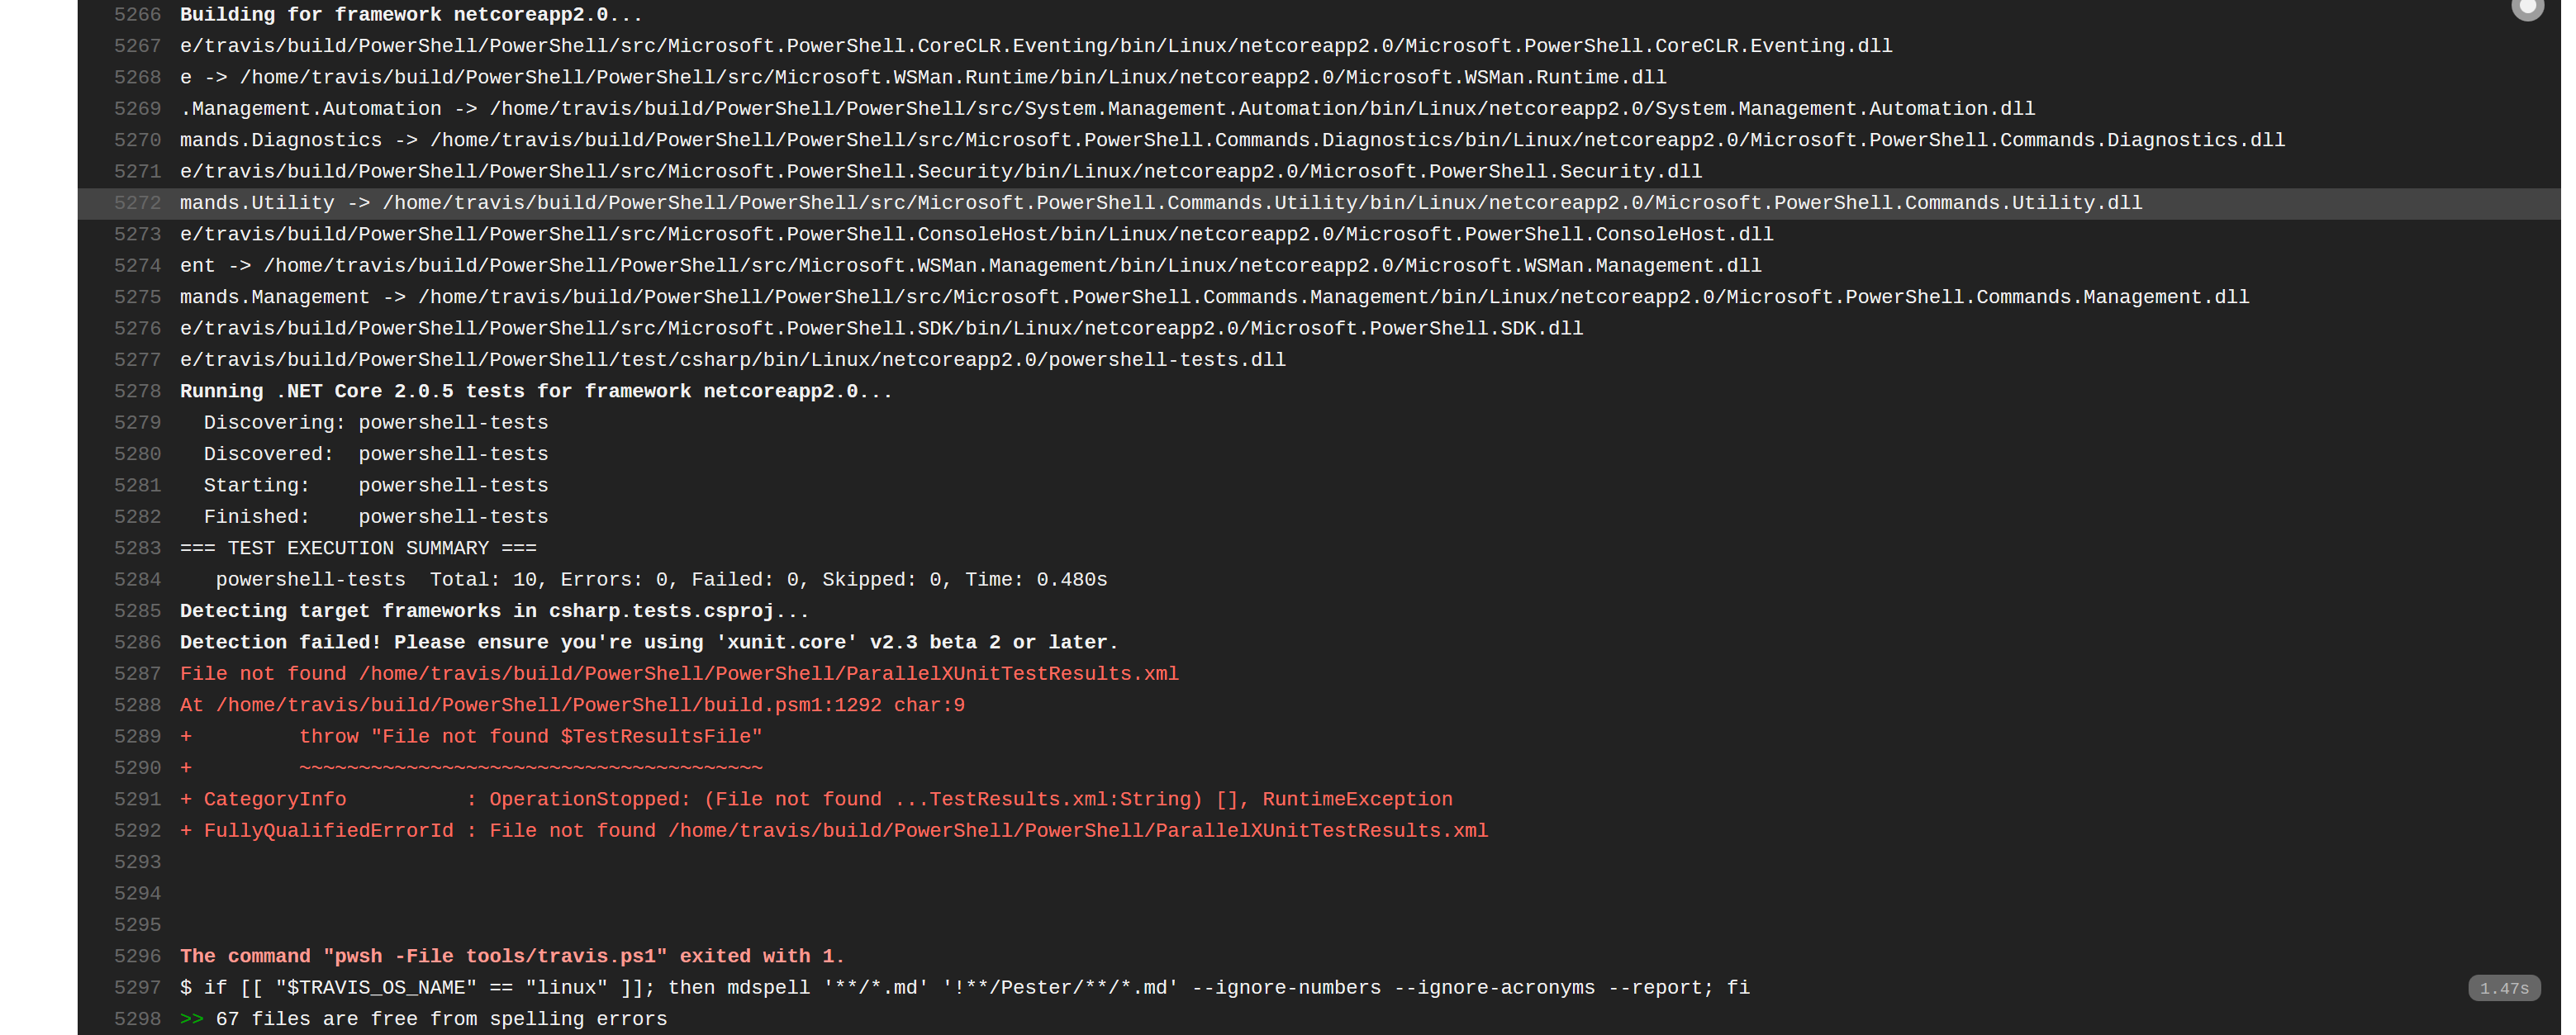Click the red ParallelXUnitTestResults.xml error line
The width and height of the screenshot is (2576, 1035).
[679, 674]
